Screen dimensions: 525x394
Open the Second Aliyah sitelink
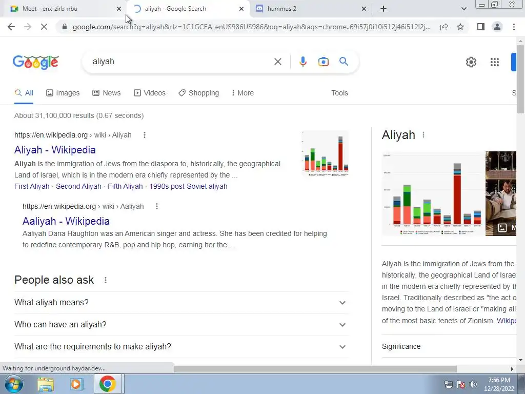point(78,186)
